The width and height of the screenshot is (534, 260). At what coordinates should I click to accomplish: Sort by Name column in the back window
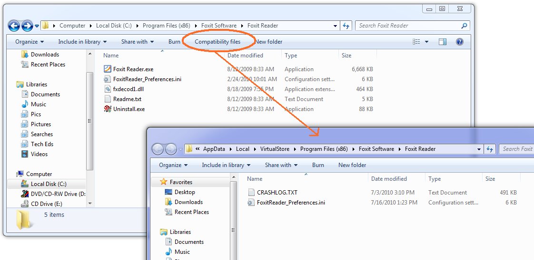[111, 56]
